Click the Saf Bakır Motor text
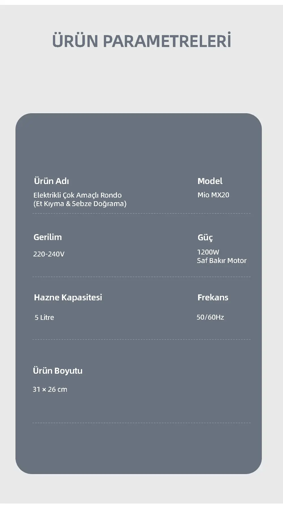Viewport: 283px width, 505px height. (x=222, y=260)
